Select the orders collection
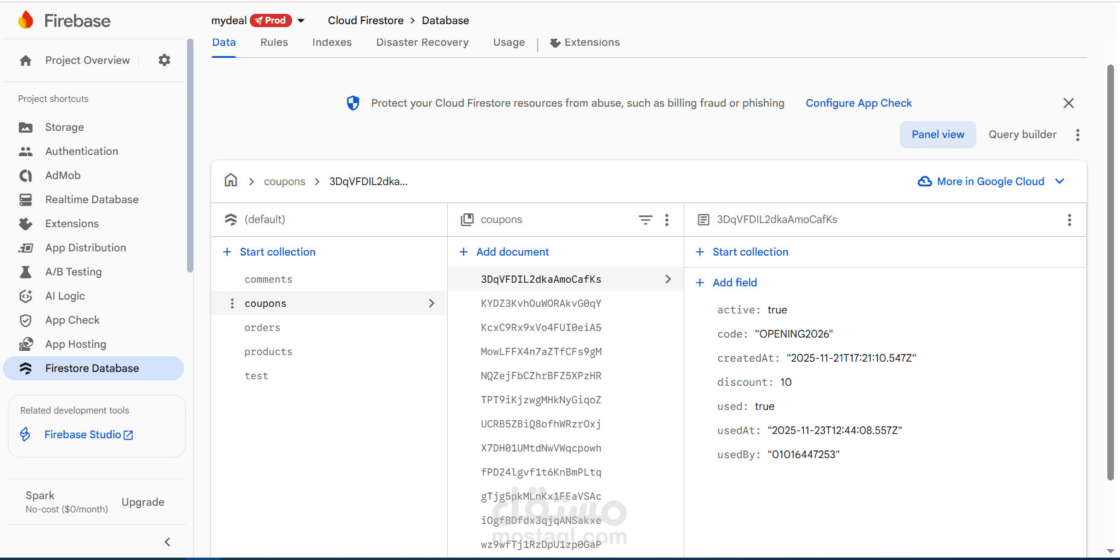The image size is (1120, 560). point(262,328)
